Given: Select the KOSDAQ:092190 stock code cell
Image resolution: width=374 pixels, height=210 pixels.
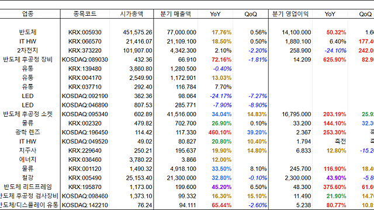Looking at the screenshot, I should 85,96.
